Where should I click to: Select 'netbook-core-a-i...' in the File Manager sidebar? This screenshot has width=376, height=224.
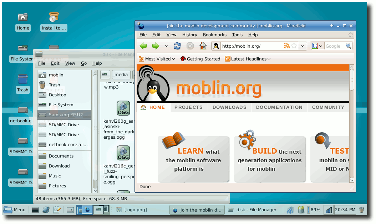click(64, 145)
